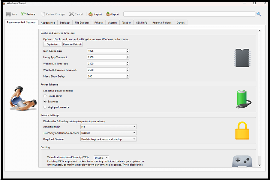Image resolution: width=270 pixels, height=180 pixels.
Task: Choose the High performance radio button
Action: pos(45,107)
